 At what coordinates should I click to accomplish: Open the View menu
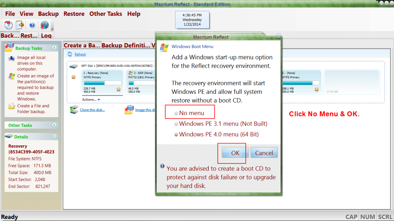click(x=27, y=14)
